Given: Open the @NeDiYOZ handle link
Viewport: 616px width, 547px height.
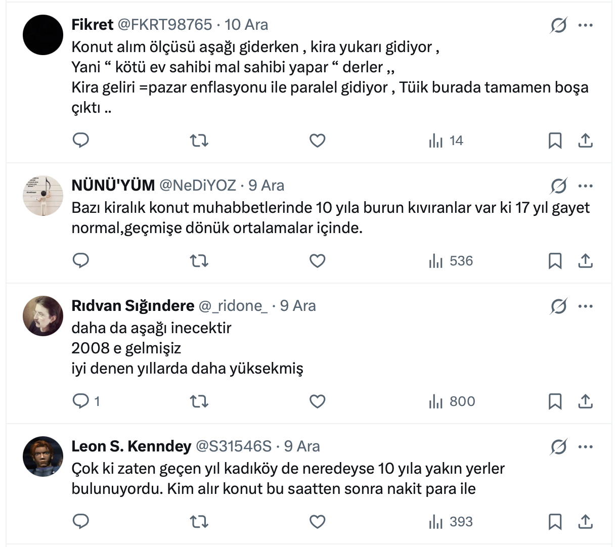Looking at the screenshot, I should coord(198,186).
